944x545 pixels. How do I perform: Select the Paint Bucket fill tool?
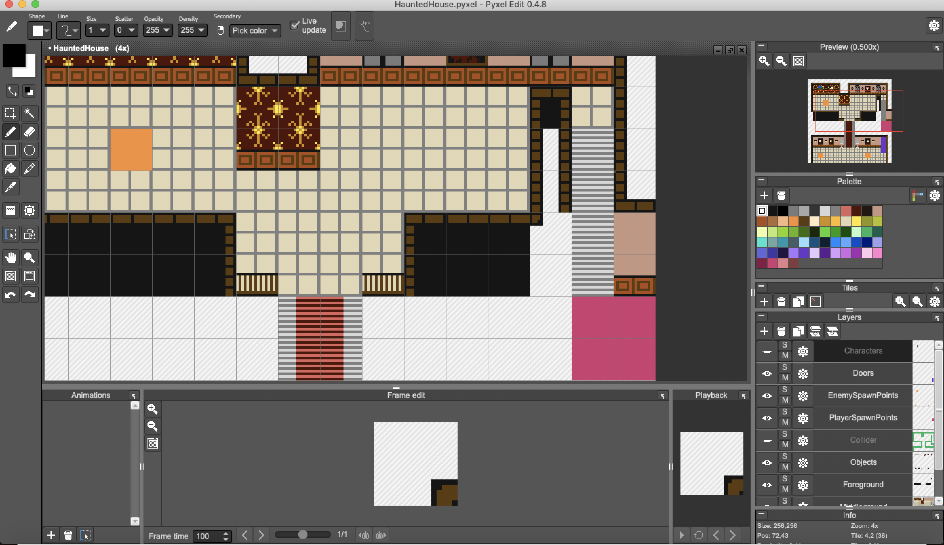10,169
